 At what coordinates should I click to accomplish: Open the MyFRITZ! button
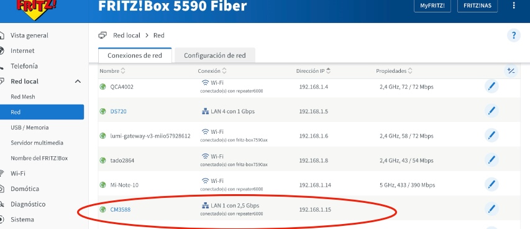[432, 6]
